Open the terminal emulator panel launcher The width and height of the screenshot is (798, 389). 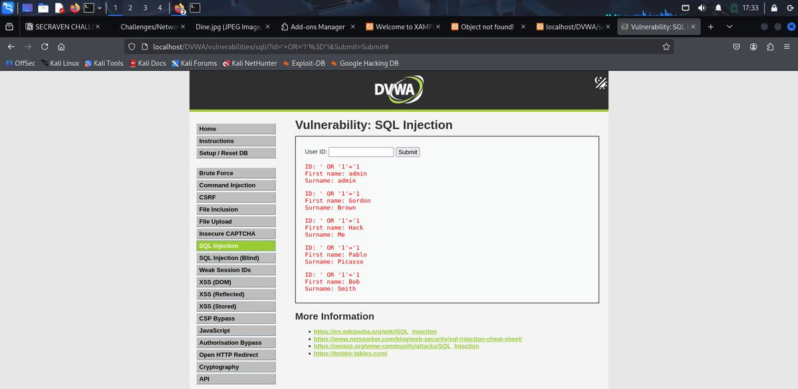click(x=88, y=8)
